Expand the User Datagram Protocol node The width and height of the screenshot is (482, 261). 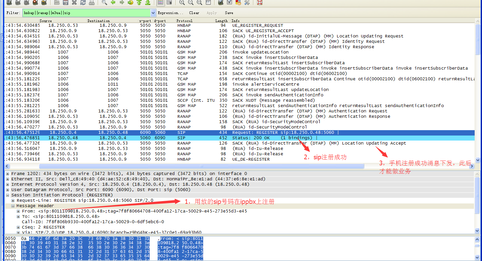point(8,190)
